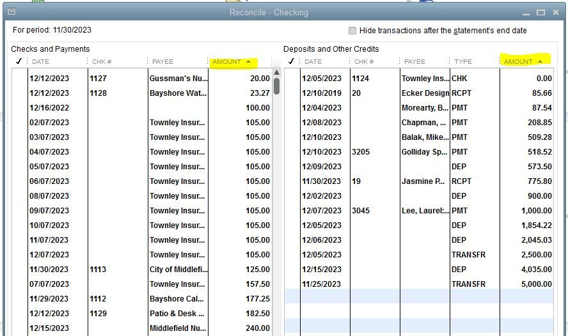Select the 07/07/2023 Townley payment of 157.50

[141, 284]
